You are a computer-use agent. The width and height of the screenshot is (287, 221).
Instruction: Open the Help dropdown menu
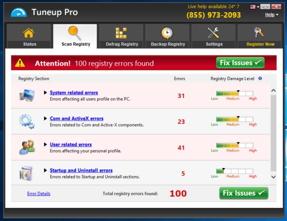coord(272,15)
